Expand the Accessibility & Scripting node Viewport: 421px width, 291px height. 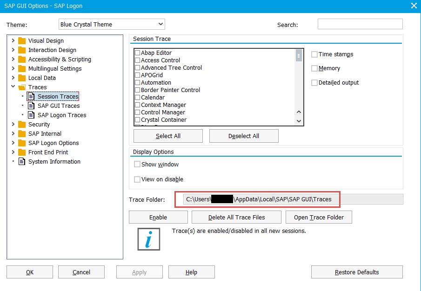(13, 60)
